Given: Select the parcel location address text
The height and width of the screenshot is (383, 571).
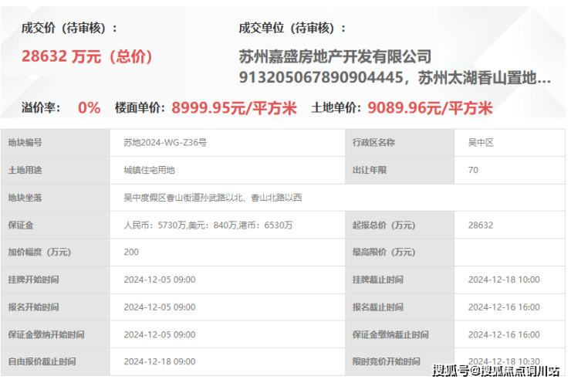Looking at the screenshot, I should [213, 198].
